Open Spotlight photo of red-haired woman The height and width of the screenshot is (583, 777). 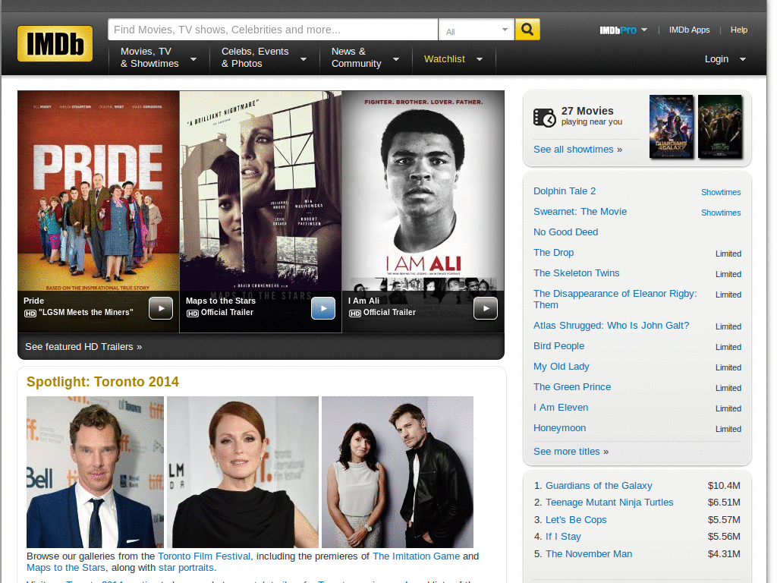[x=243, y=472]
